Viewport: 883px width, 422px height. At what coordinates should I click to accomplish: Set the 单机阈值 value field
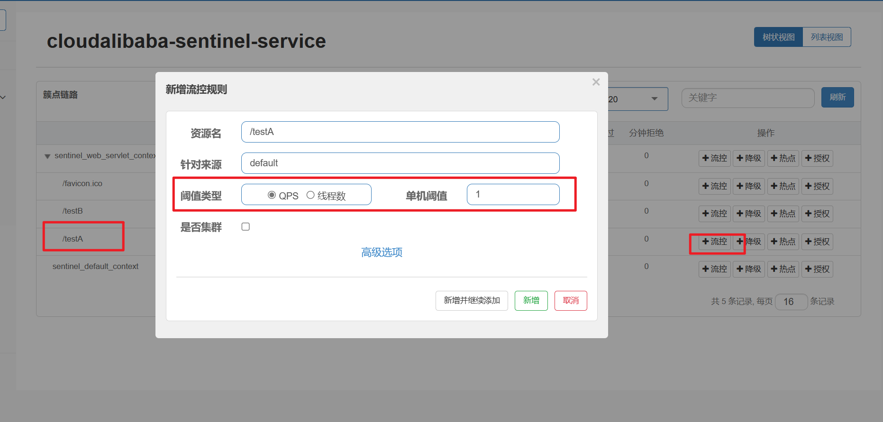[513, 194]
